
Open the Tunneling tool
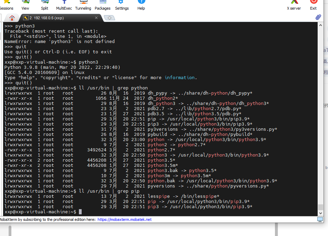[x=83, y=5]
